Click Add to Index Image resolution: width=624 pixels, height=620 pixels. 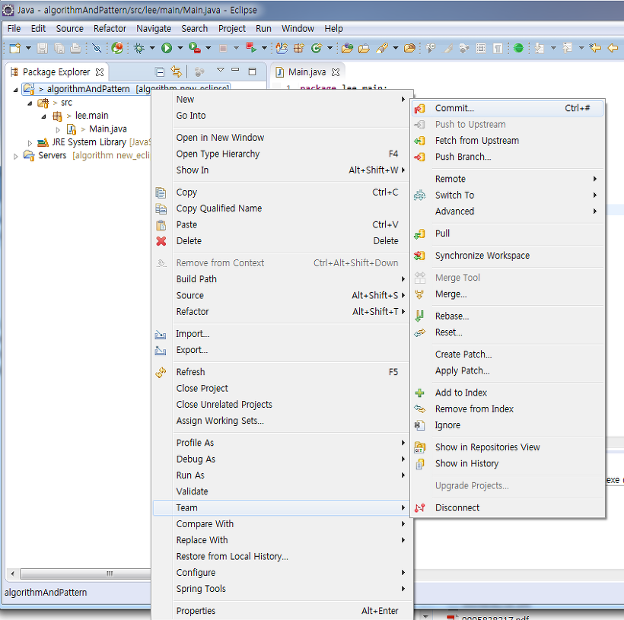[x=507, y=393]
